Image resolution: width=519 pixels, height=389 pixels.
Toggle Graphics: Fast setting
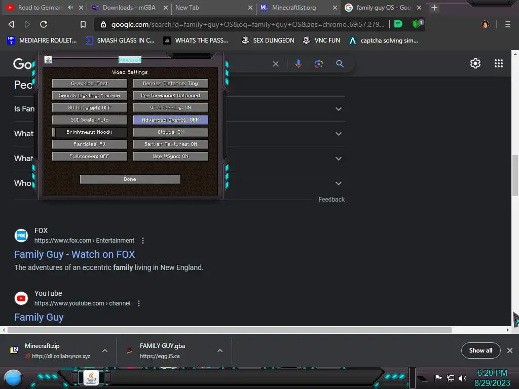pos(89,84)
